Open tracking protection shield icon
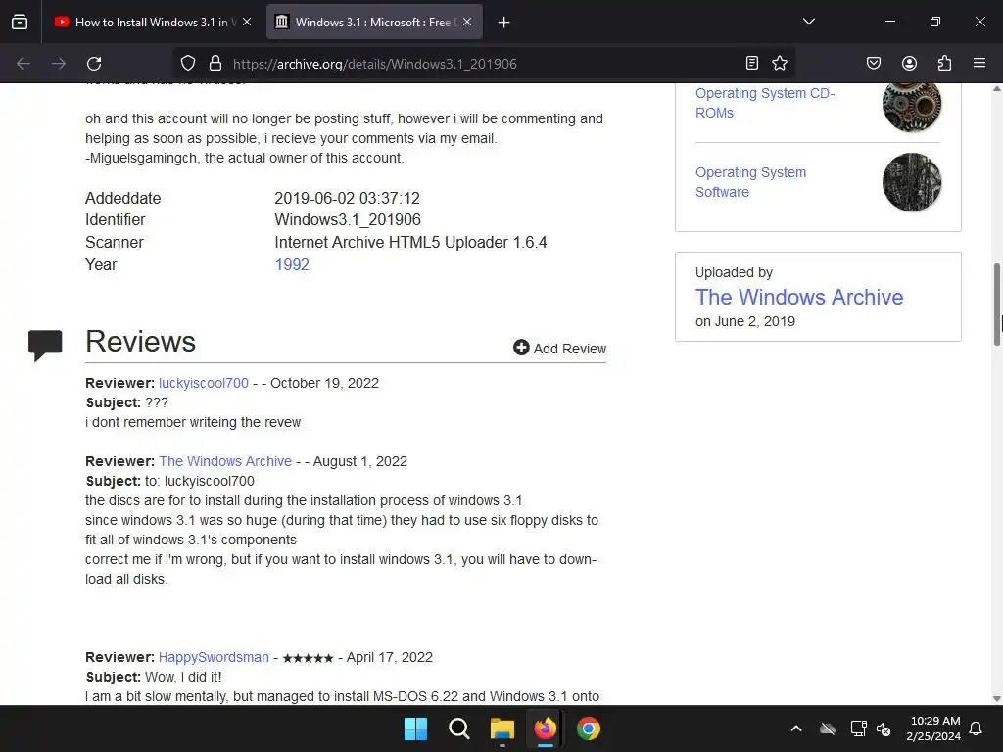Image resolution: width=1003 pixels, height=752 pixels. pyautogui.click(x=187, y=64)
